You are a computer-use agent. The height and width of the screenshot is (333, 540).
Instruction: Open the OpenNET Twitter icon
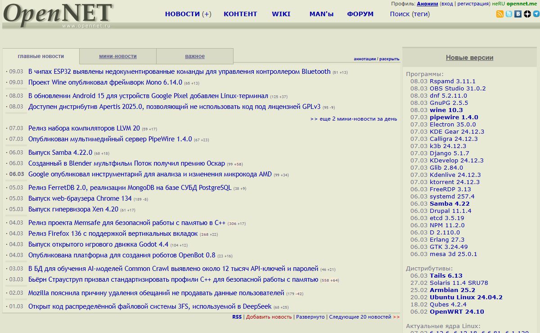[x=509, y=14]
